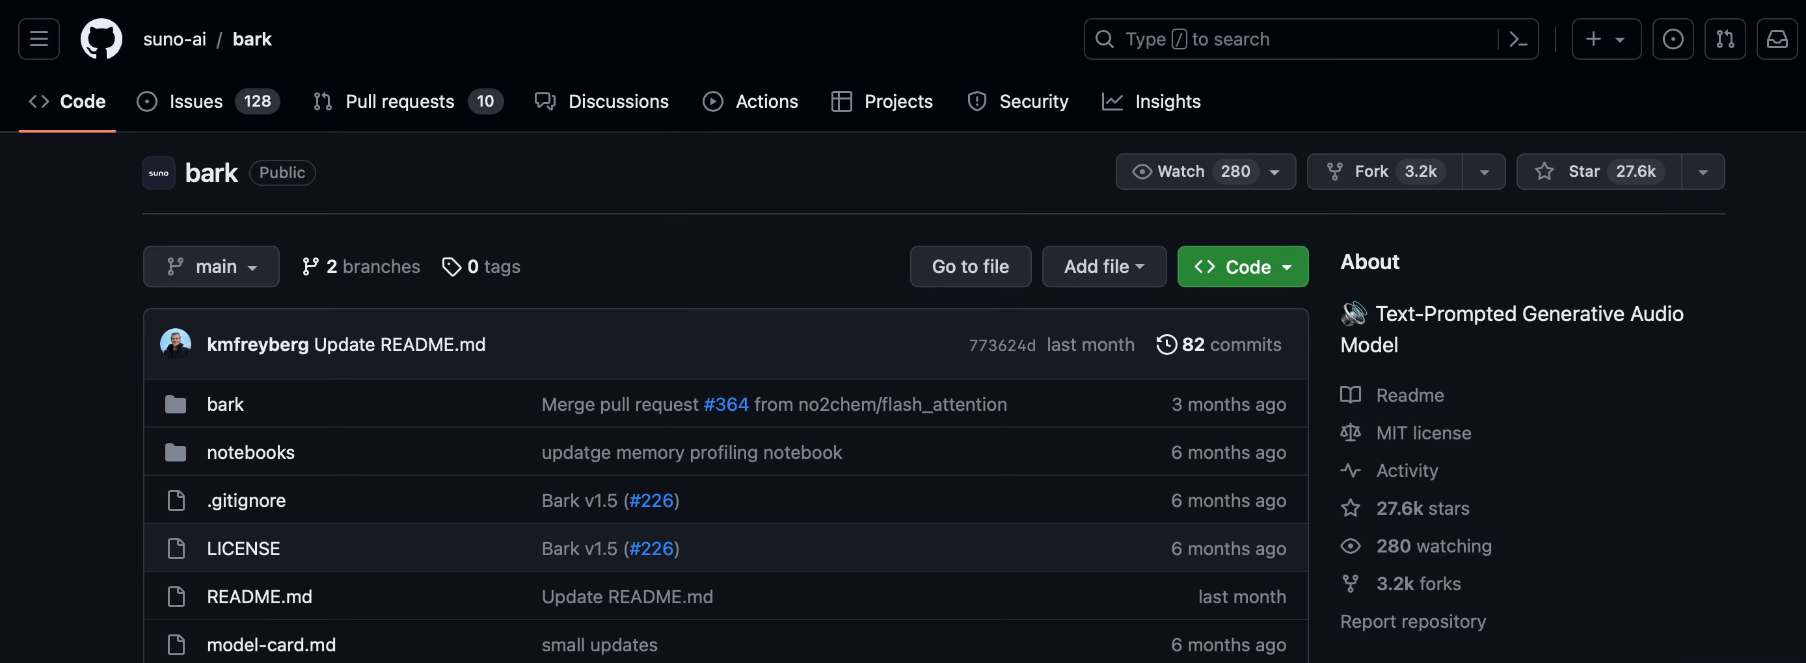The width and height of the screenshot is (1806, 663).
Task: Open the Actions tab
Action: 750,101
